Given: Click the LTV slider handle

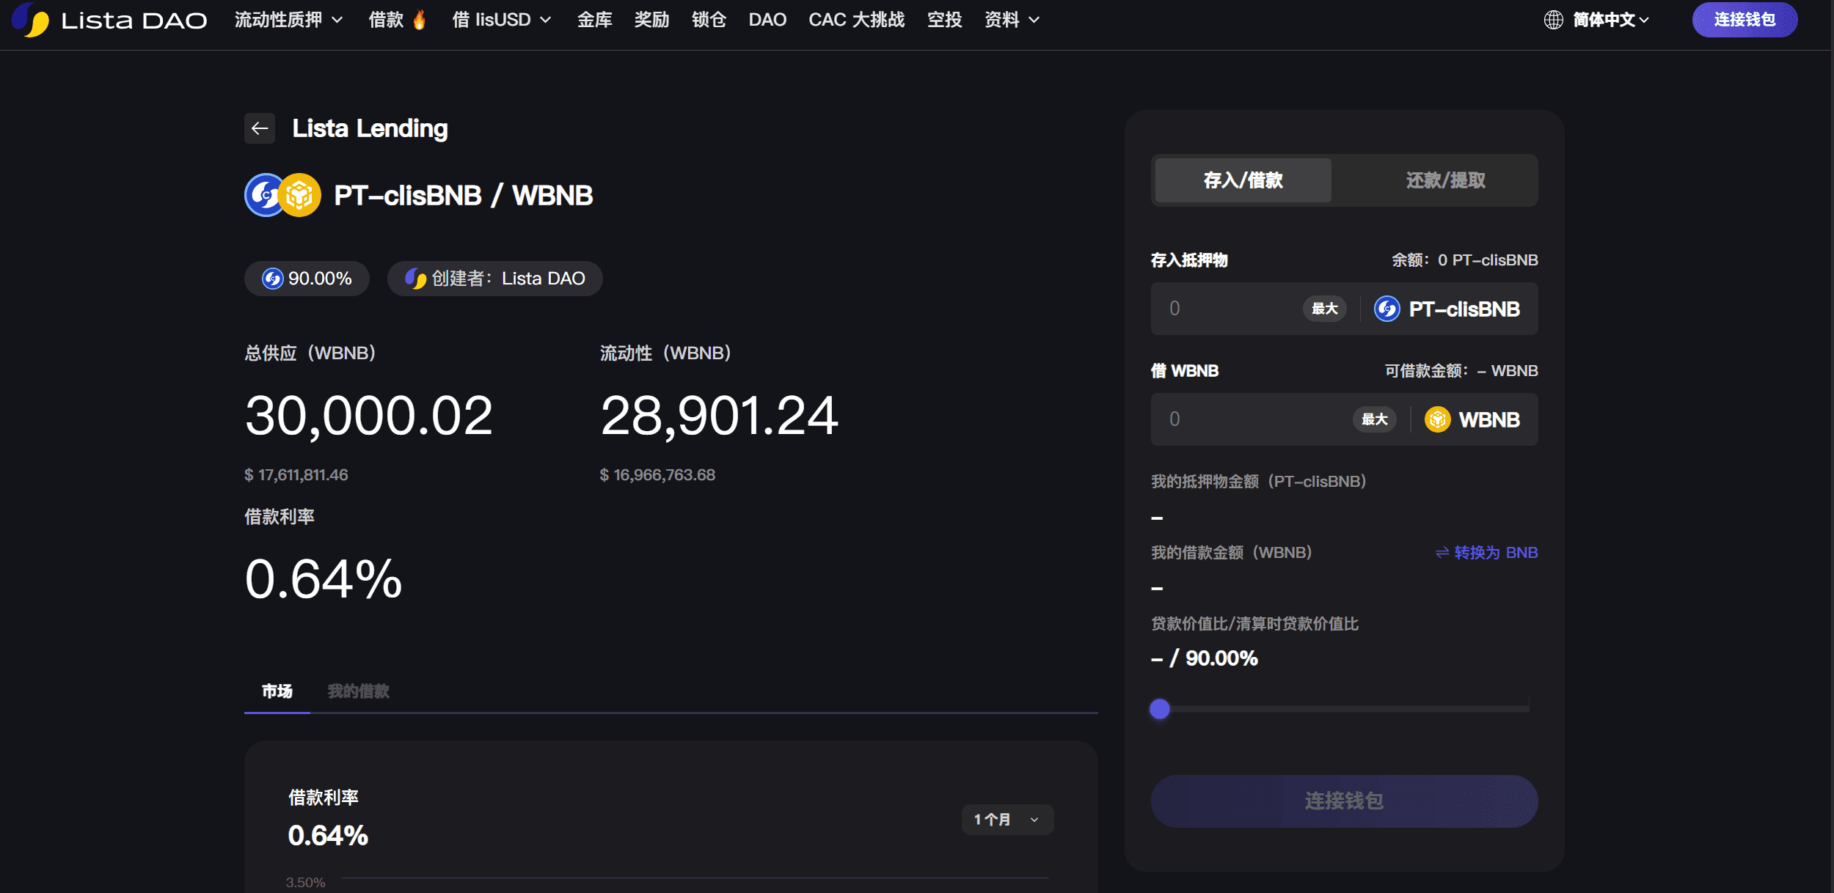Looking at the screenshot, I should (x=1159, y=709).
